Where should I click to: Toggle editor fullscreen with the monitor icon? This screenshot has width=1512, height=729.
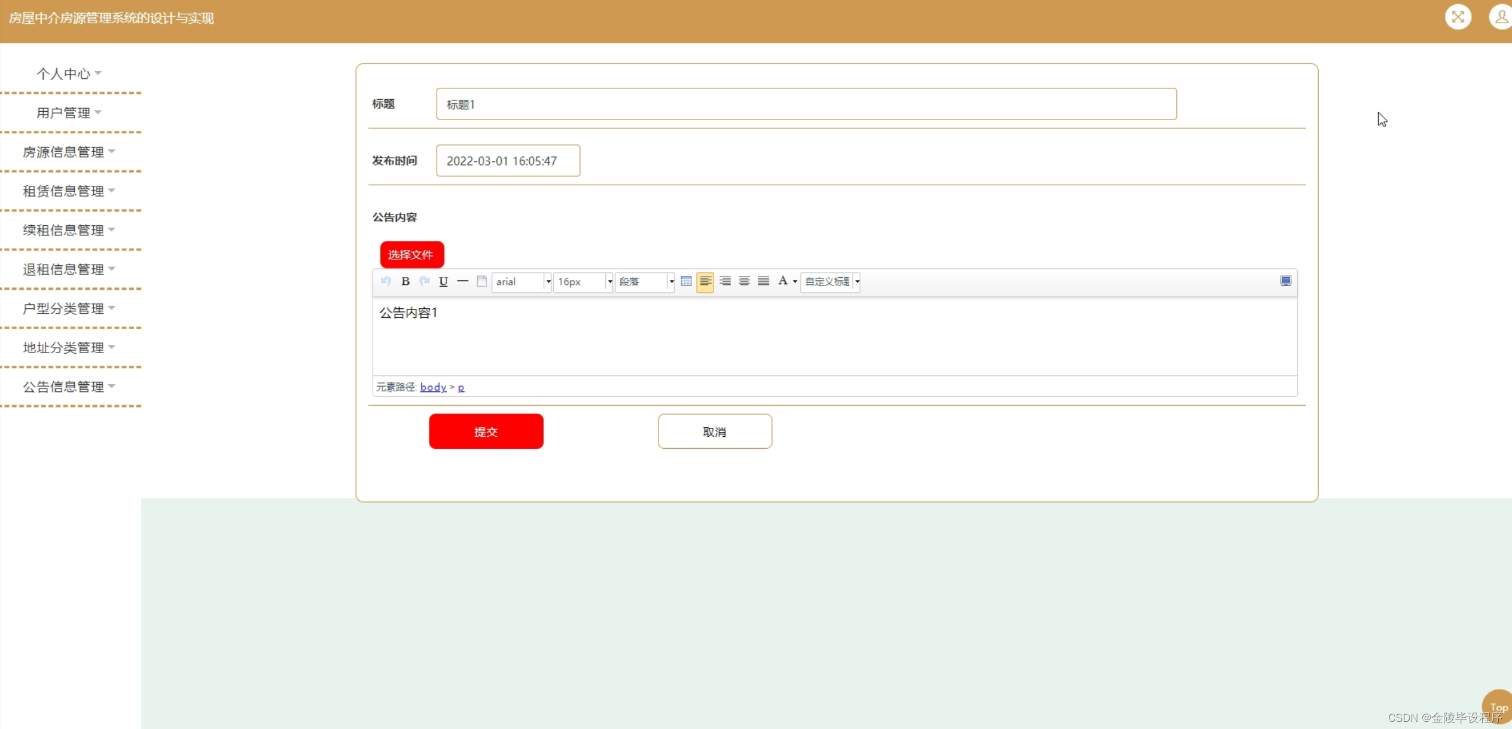1285,281
